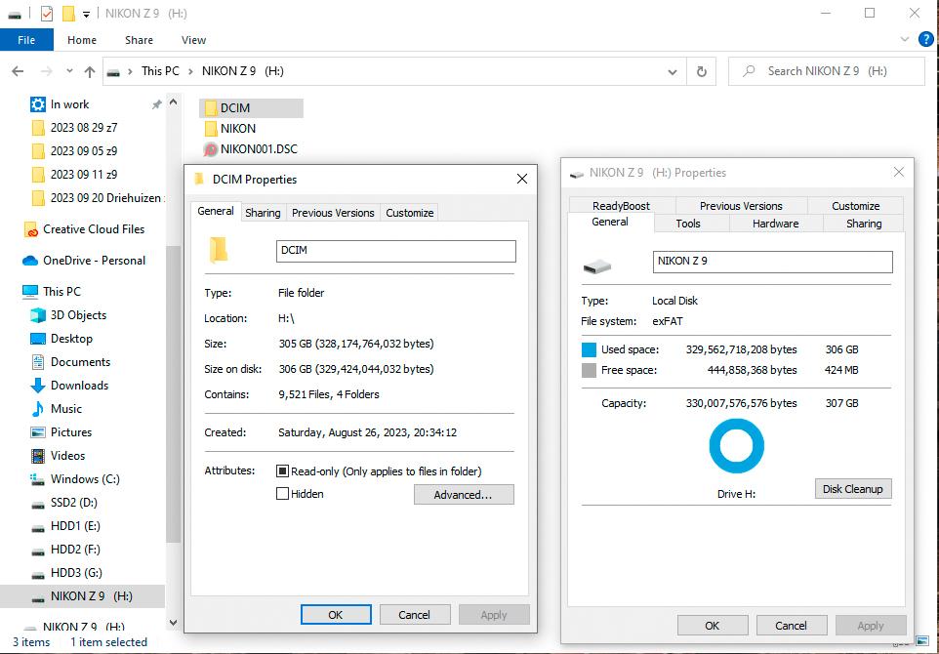
Task: Open the DCIM folder icon in file list
Action: tap(210, 107)
